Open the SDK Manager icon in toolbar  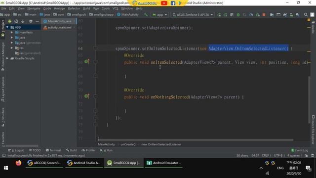[x=297, y=15]
